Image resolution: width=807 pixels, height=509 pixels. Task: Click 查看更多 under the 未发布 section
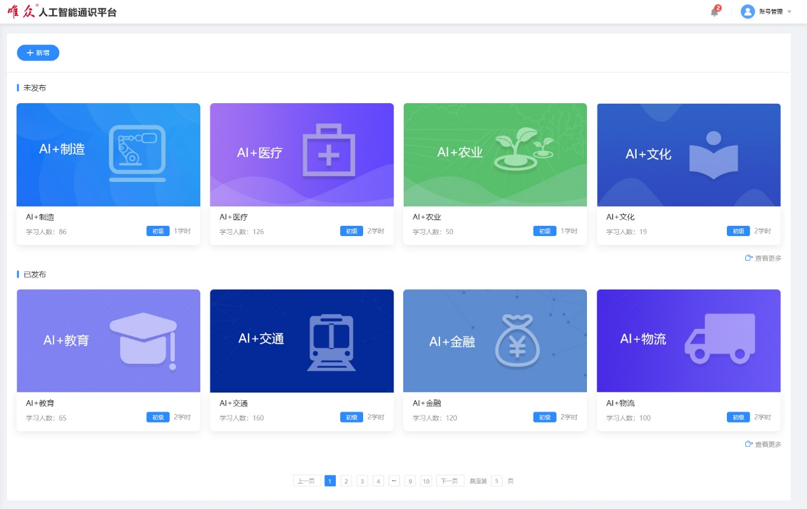764,258
